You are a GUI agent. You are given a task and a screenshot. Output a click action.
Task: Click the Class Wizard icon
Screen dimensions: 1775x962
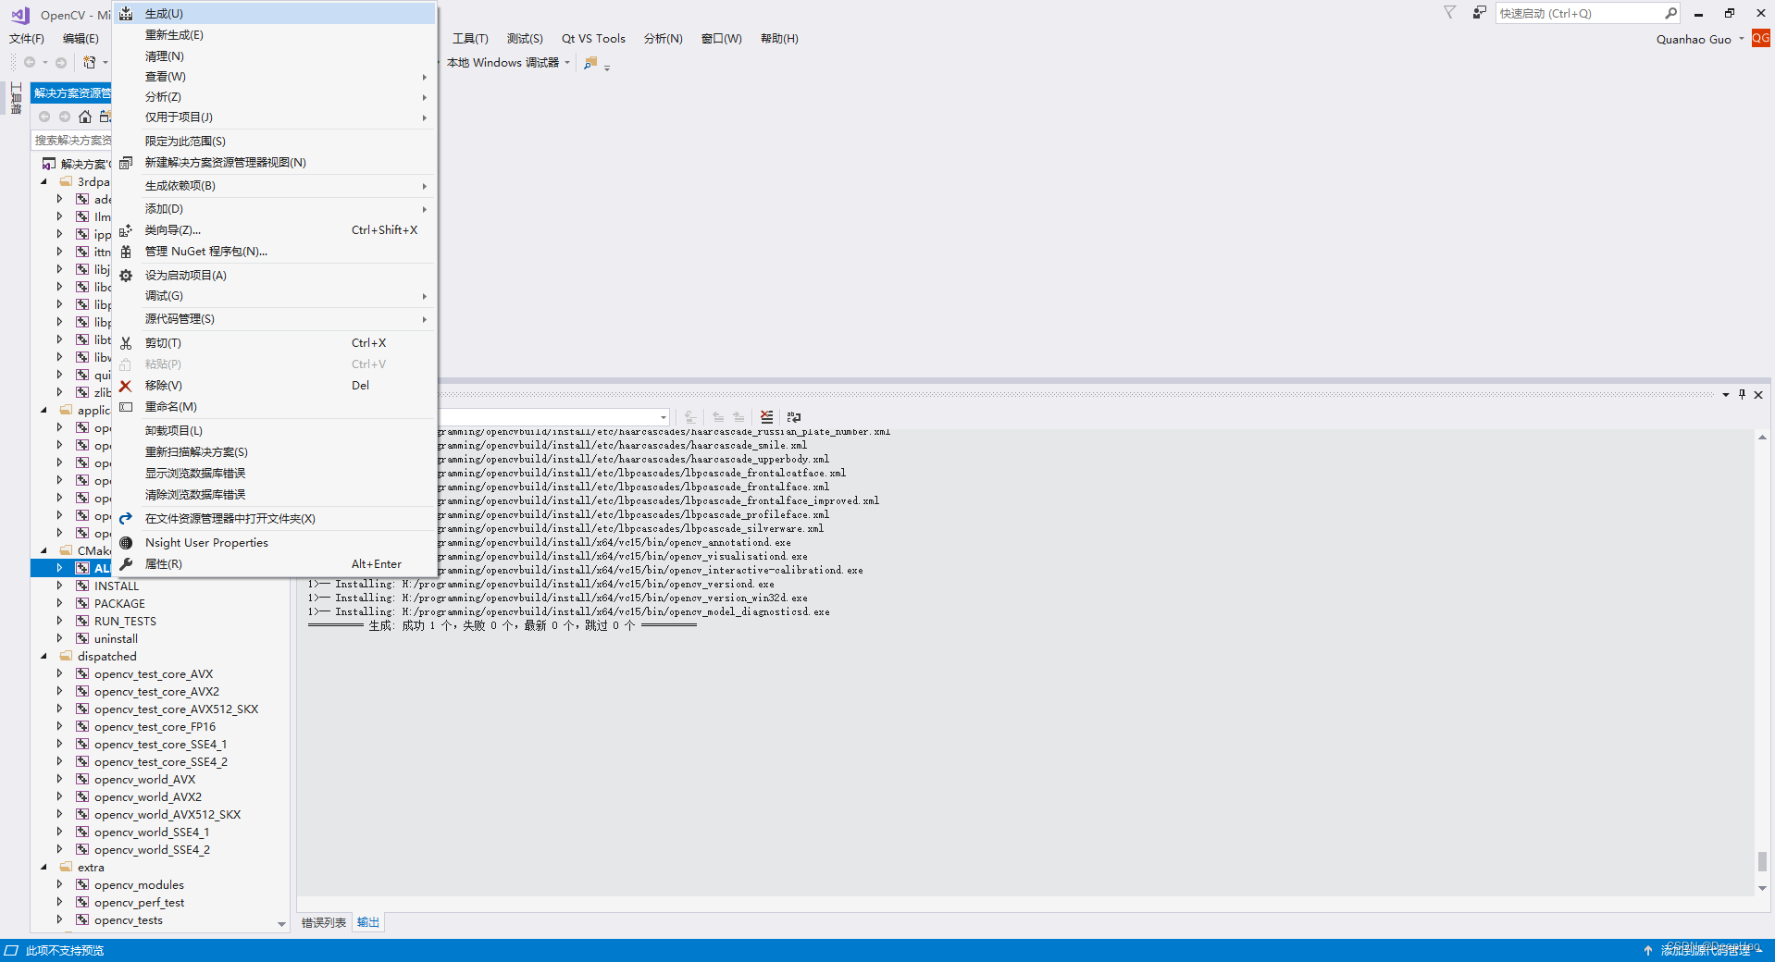click(x=126, y=230)
